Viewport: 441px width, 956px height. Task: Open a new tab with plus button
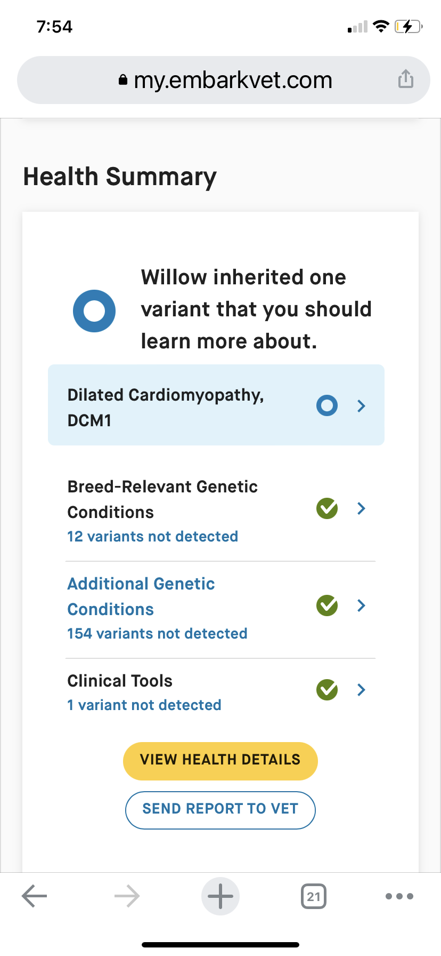click(220, 896)
